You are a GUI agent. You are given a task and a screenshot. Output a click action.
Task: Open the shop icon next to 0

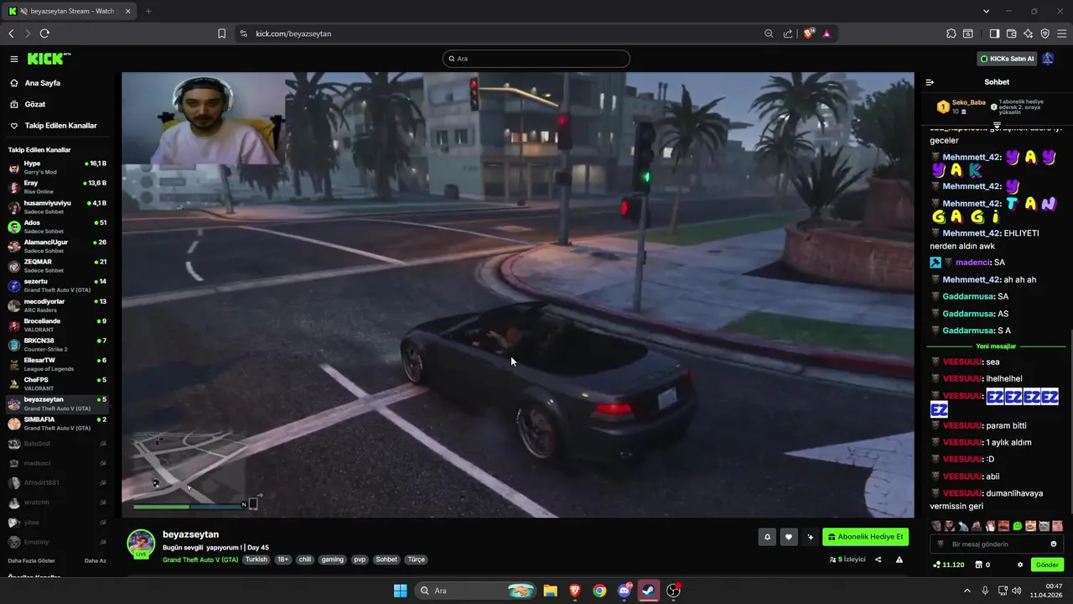(979, 565)
